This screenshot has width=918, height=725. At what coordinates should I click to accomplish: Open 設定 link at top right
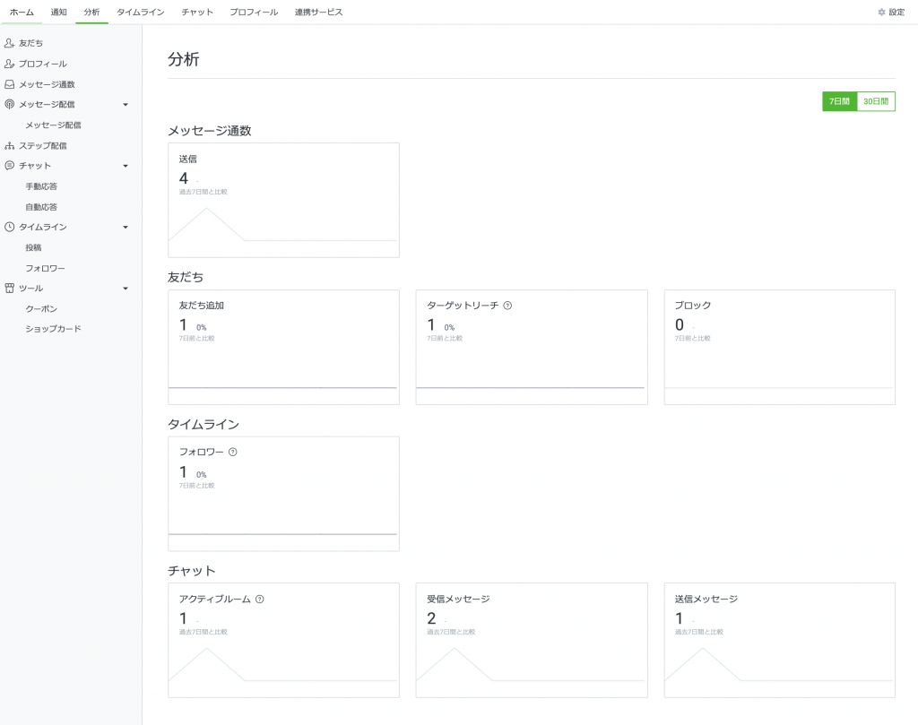point(892,12)
